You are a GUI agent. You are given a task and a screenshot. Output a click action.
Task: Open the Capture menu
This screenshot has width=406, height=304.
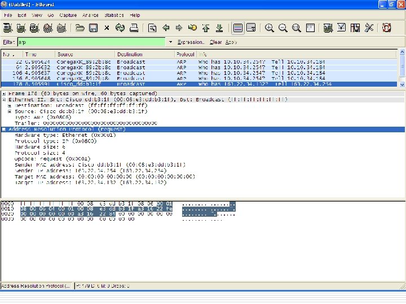(68, 15)
